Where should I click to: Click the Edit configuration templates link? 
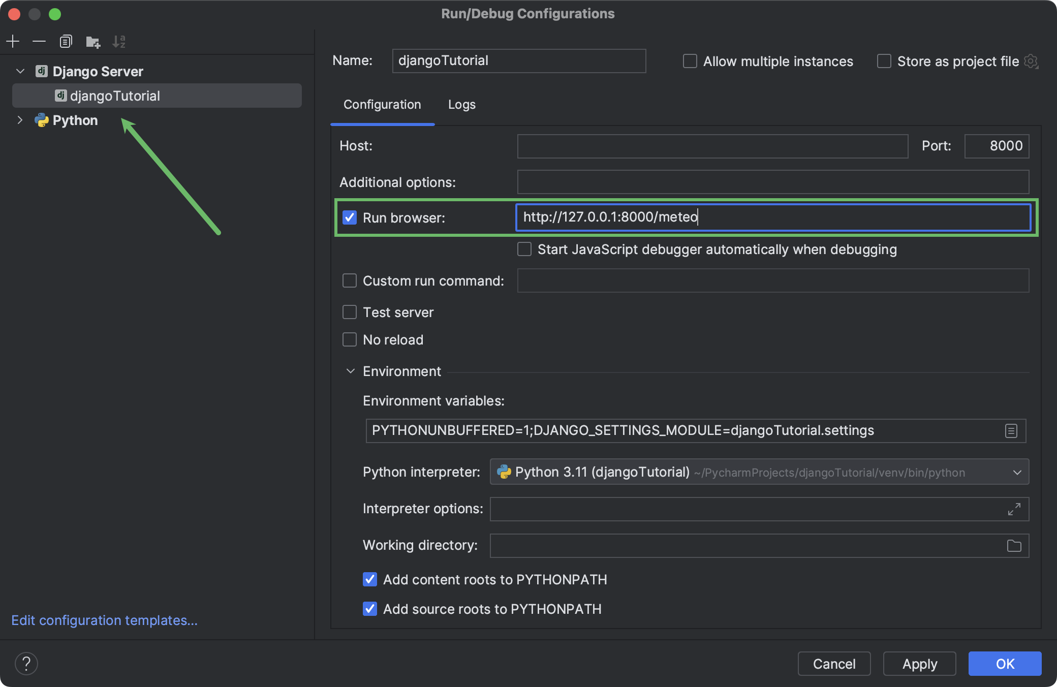(x=106, y=620)
